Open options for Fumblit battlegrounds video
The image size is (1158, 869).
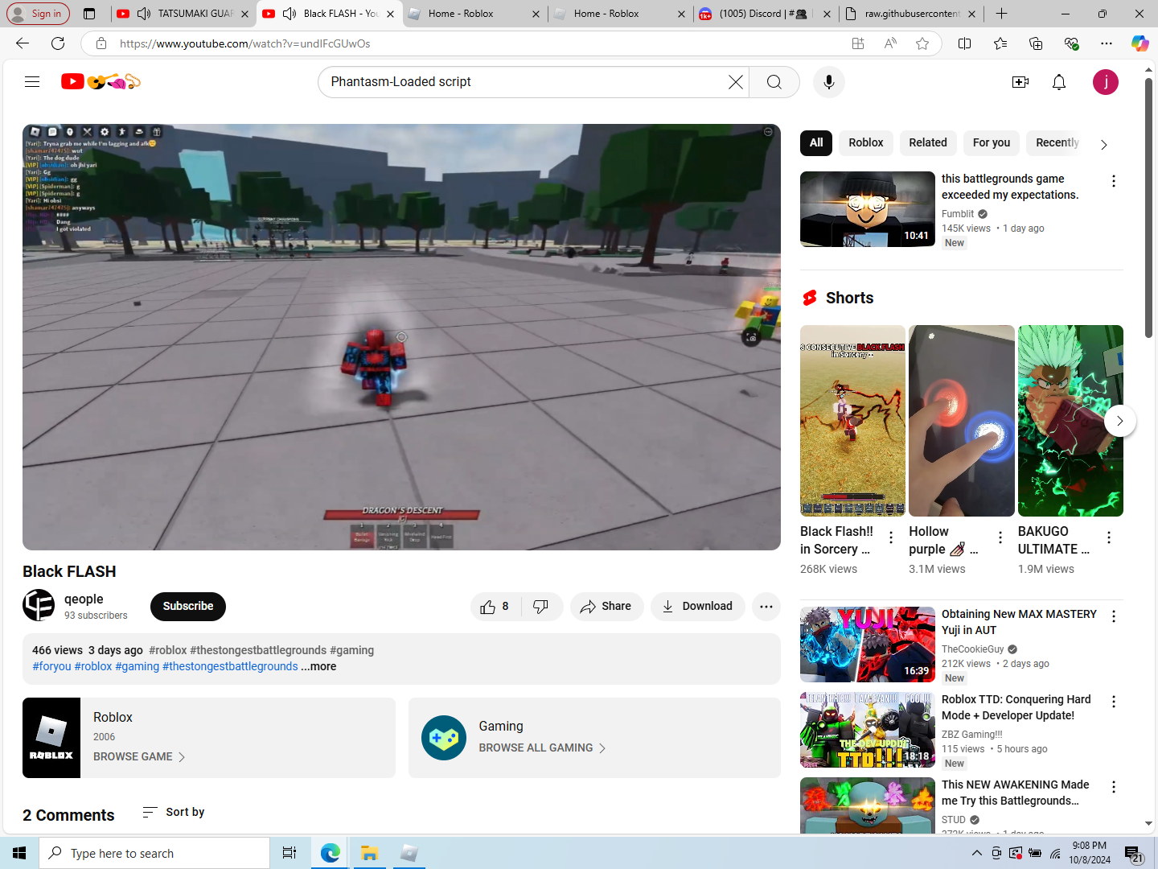coord(1114,181)
